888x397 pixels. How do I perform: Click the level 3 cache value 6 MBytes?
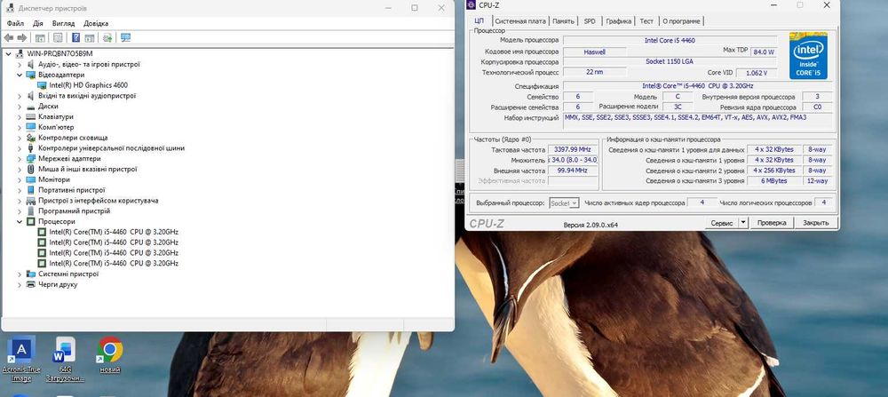(774, 180)
